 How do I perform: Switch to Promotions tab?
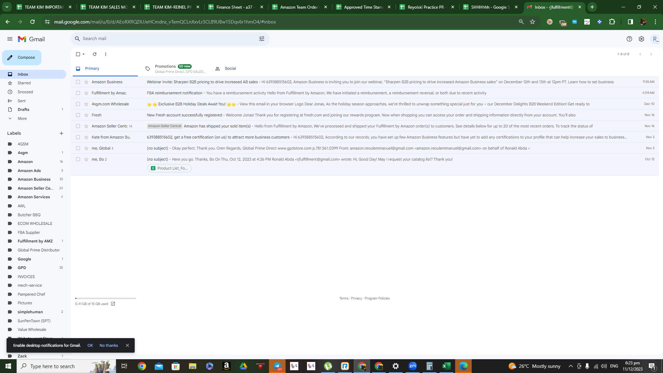click(x=176, y=69)
